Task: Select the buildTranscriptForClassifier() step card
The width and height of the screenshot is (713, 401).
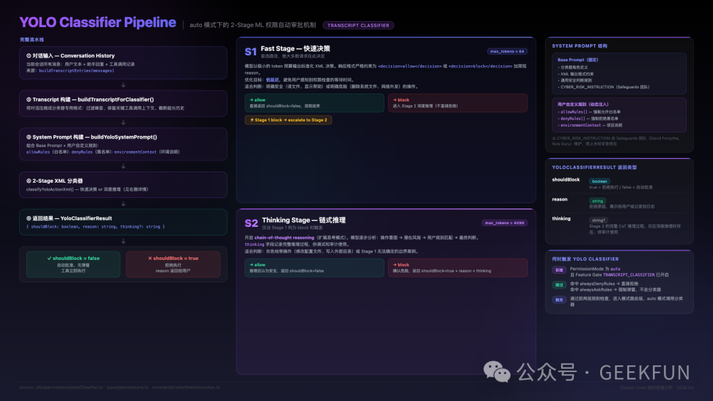Action: click(123, 104)
